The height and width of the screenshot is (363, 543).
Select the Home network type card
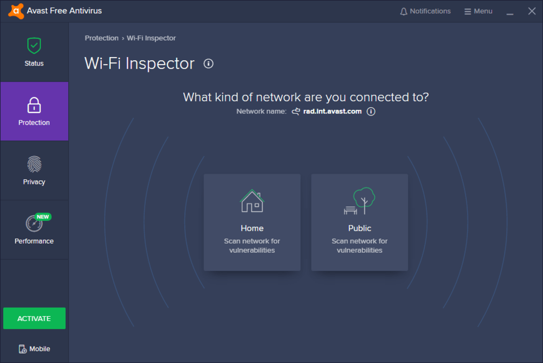point(252,222)
